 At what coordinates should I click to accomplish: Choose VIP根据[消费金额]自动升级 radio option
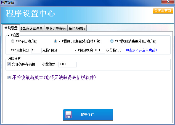click(55, 41)
